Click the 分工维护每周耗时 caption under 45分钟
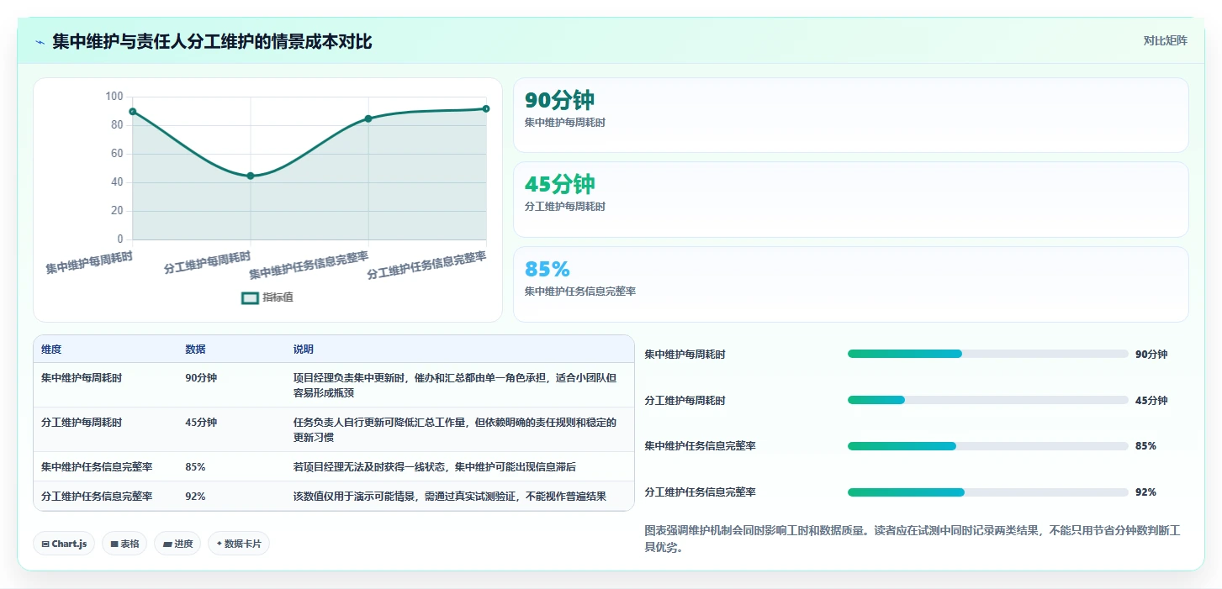1222x589 pixels. tap(565, 207)
